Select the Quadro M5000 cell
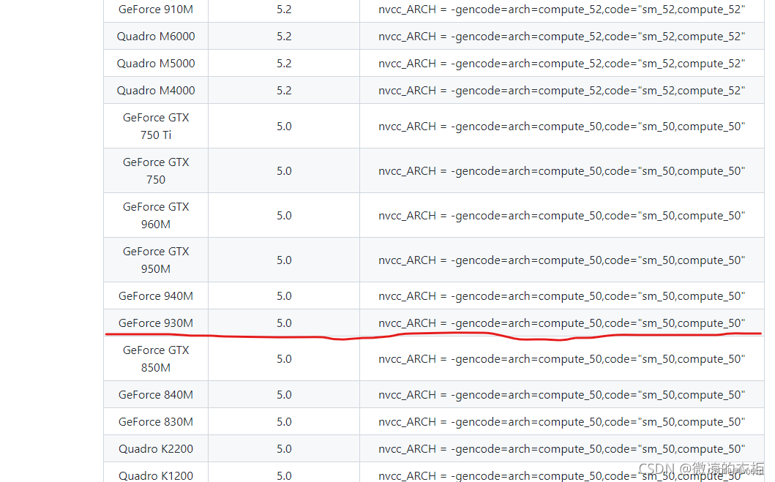The height and width of the screenshot is (482, 775). [x=156, y=64]
